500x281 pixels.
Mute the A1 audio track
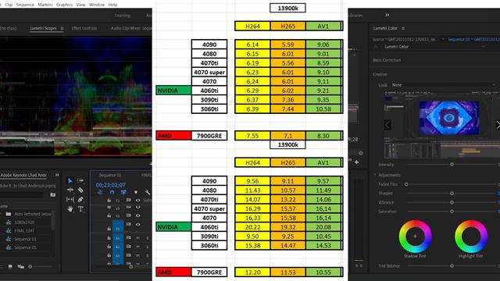tap(138, 238)
